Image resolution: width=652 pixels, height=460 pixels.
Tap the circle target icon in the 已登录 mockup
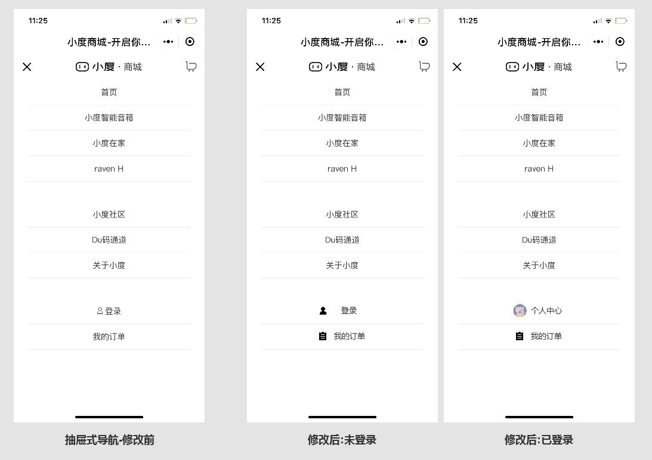(x=620, y=42)
